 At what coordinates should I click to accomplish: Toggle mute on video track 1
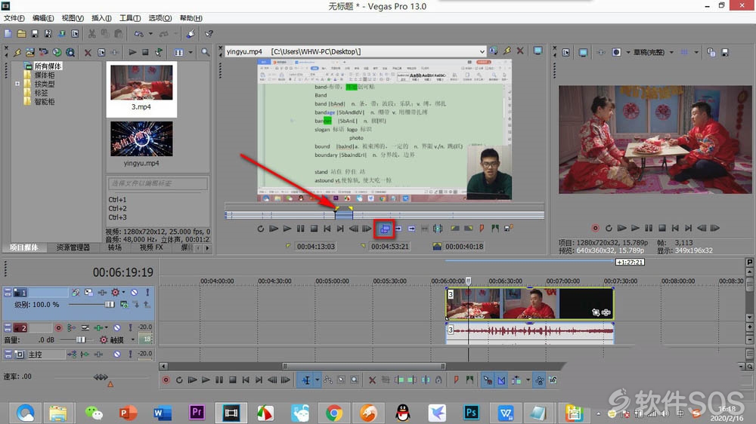(134, 292)
